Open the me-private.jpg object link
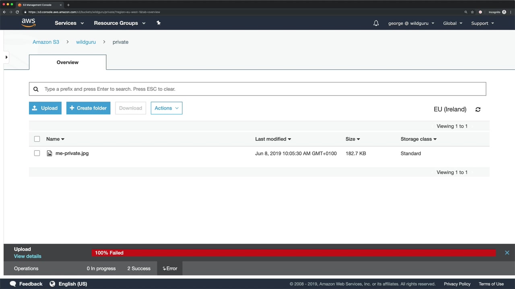The height and width of the screenshot is (289, 515). pyautogui.click(x=72, y=153)
